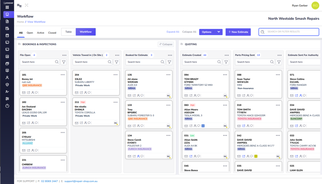Click the Options button
The height and width of the screenshot is (184, 322).
coord(207,32)
